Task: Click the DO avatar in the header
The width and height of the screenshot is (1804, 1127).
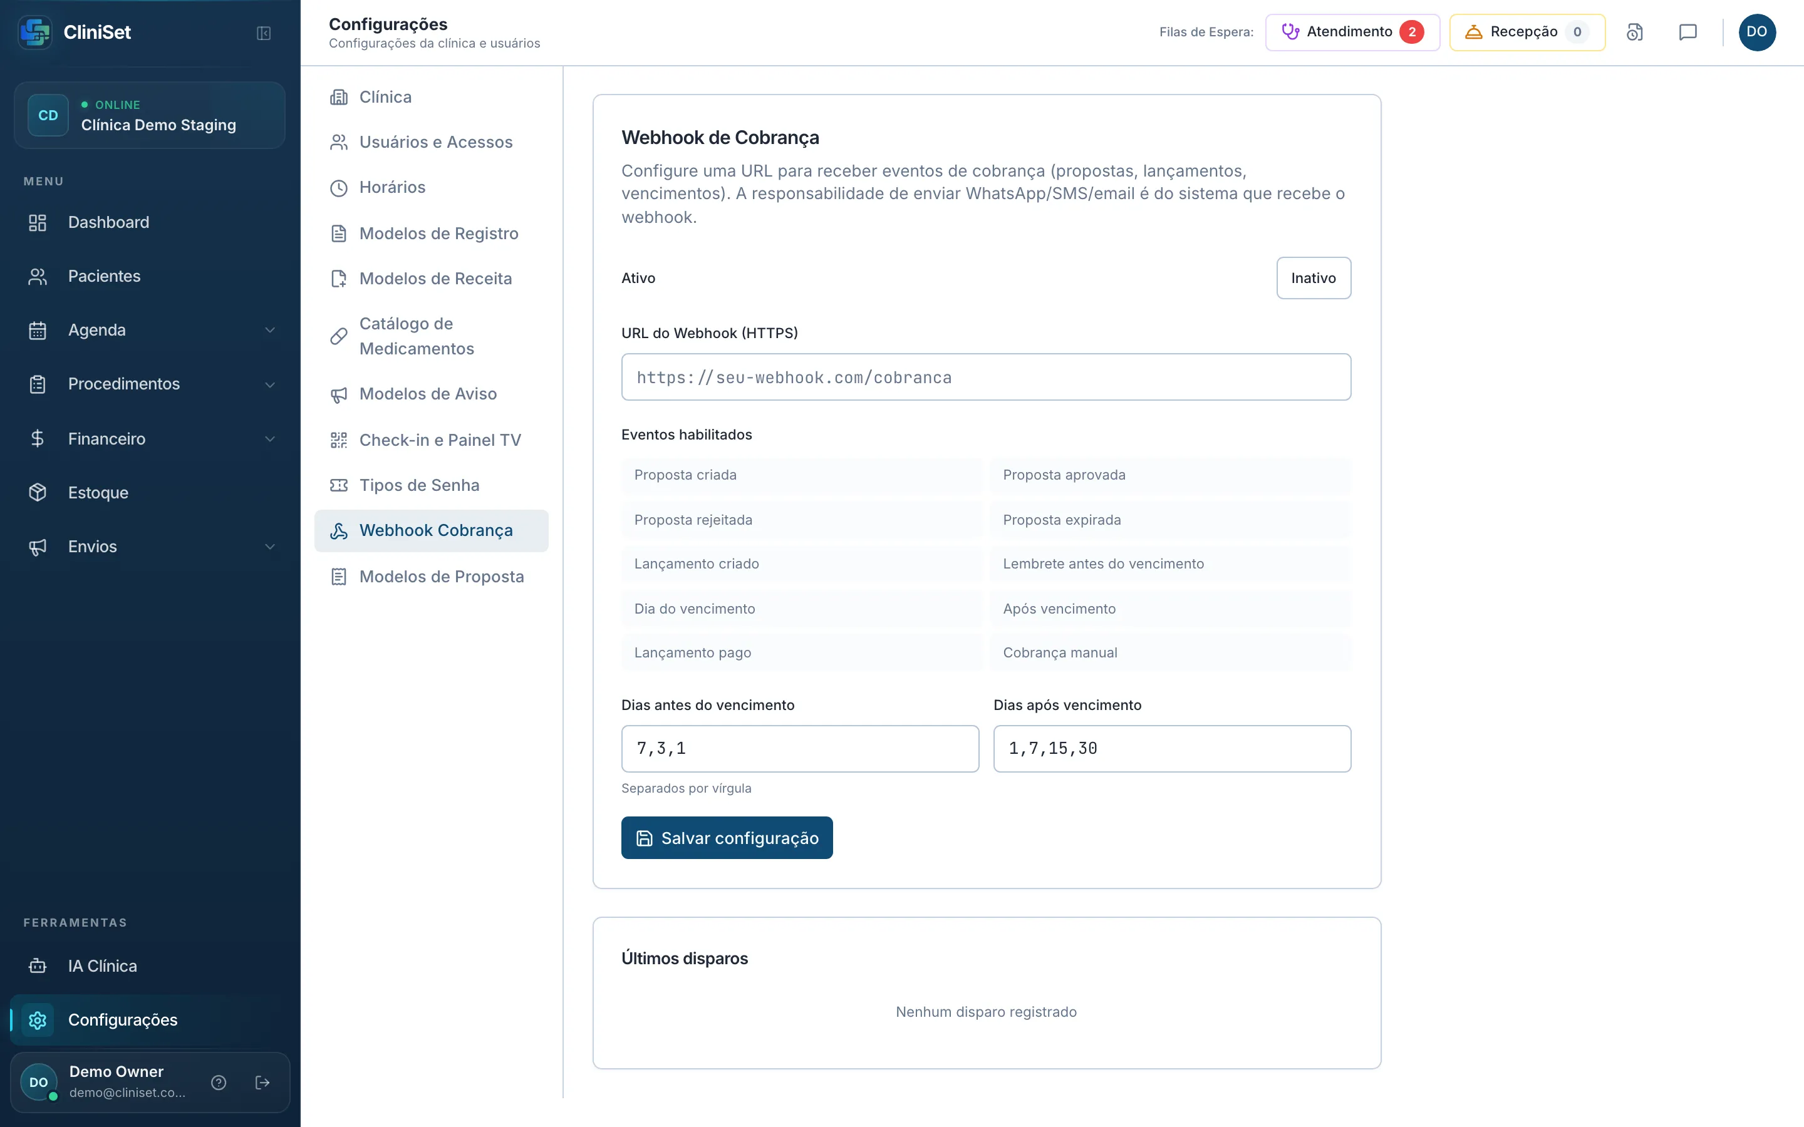Action: click(x=1757, y=32)
